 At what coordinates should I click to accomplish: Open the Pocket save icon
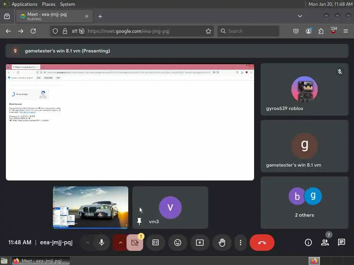pyautogui.click(x=296, y=31)
